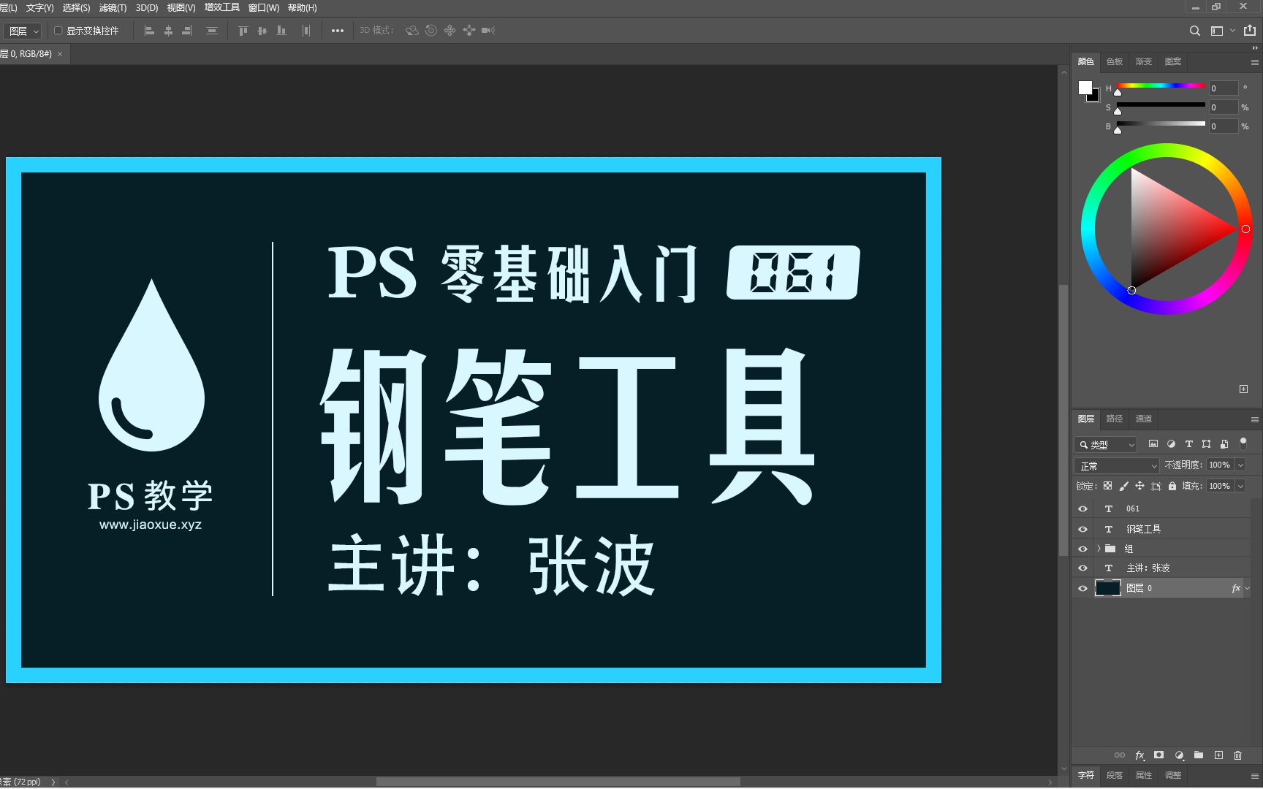Filter layers by shape layer icon

[x=1206, y=444]
